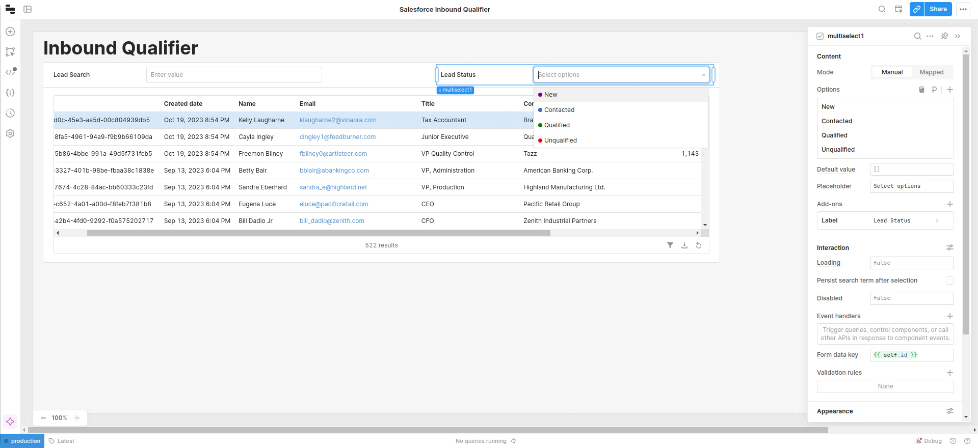The height and width of the screenshot is (448, 978).
Task: Search the multiselect1 inspector properties
Action: coord(917,36)
